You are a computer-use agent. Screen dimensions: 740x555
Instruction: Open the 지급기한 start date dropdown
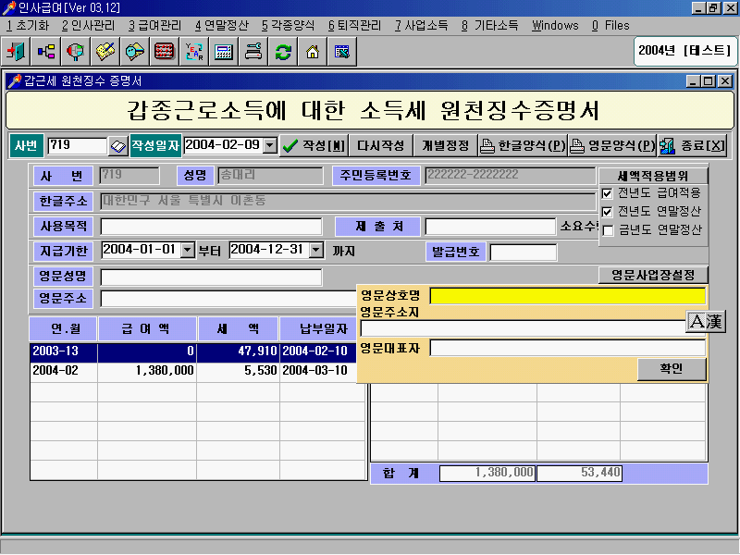(x=187, y=250)
